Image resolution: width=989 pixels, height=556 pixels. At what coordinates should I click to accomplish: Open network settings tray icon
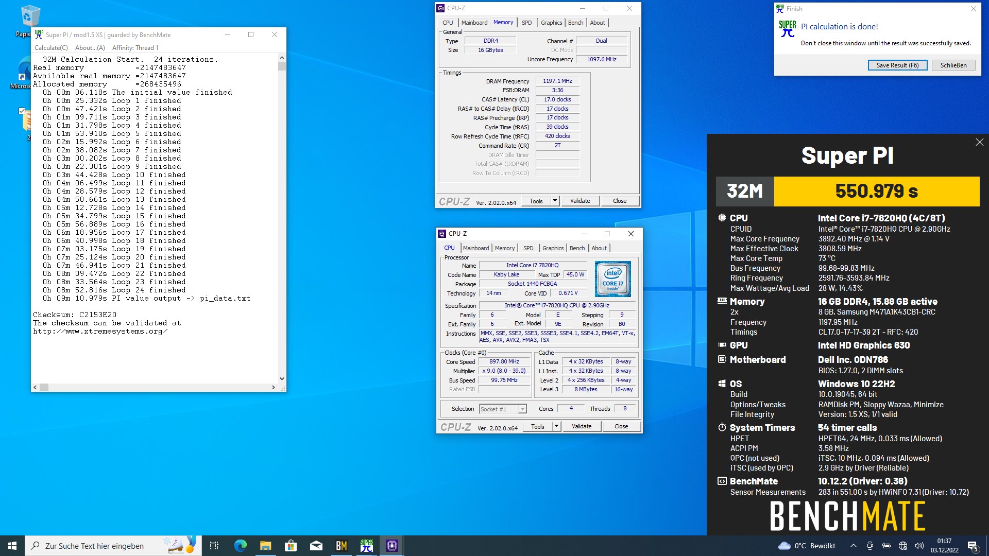tap(902, 546)
